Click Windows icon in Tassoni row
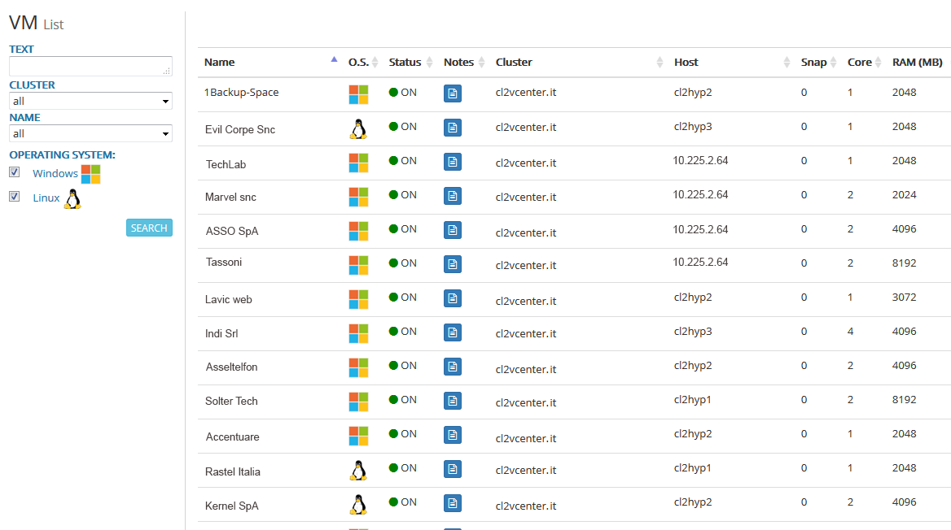 pos(358,265)
